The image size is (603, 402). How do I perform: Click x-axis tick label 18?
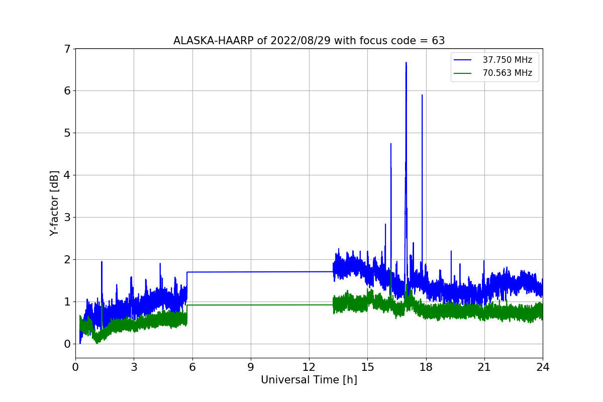coord(426,367)
